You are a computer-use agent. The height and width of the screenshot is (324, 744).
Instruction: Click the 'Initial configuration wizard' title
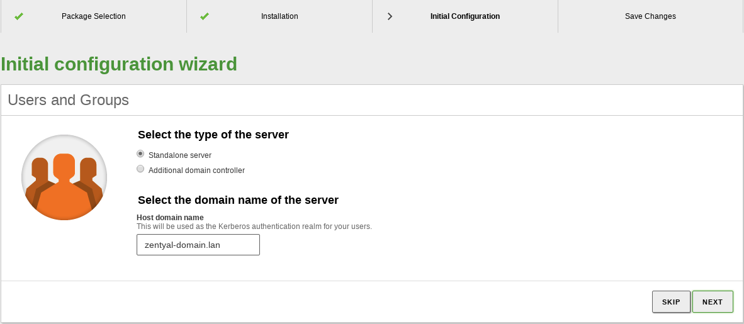pyautogui.click(x=119, y=64)
